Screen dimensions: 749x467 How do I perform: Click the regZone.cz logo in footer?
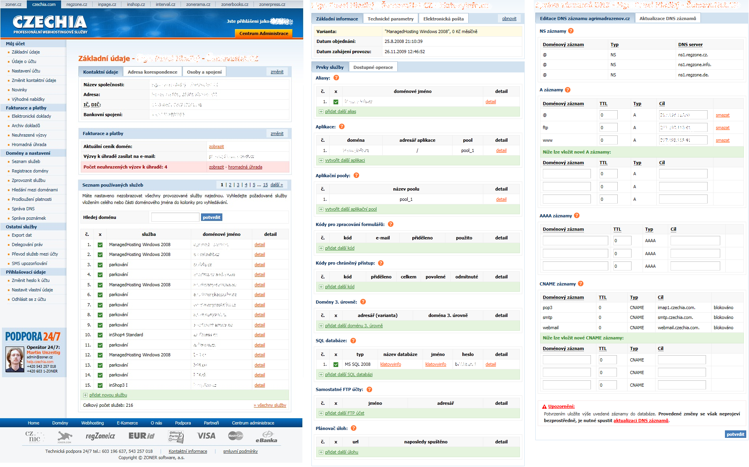100,436
